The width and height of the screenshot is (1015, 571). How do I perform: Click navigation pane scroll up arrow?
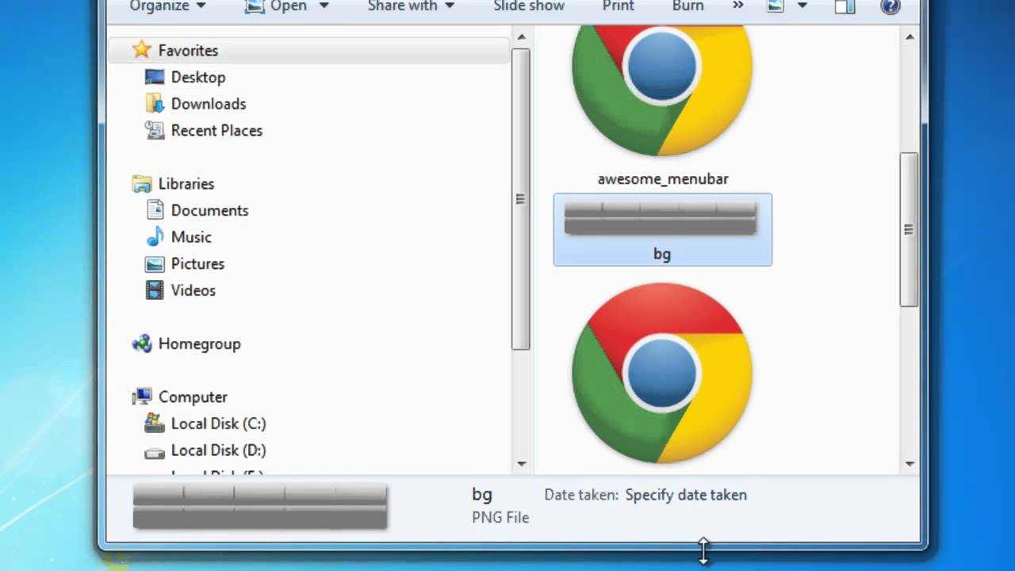[521, 36]
